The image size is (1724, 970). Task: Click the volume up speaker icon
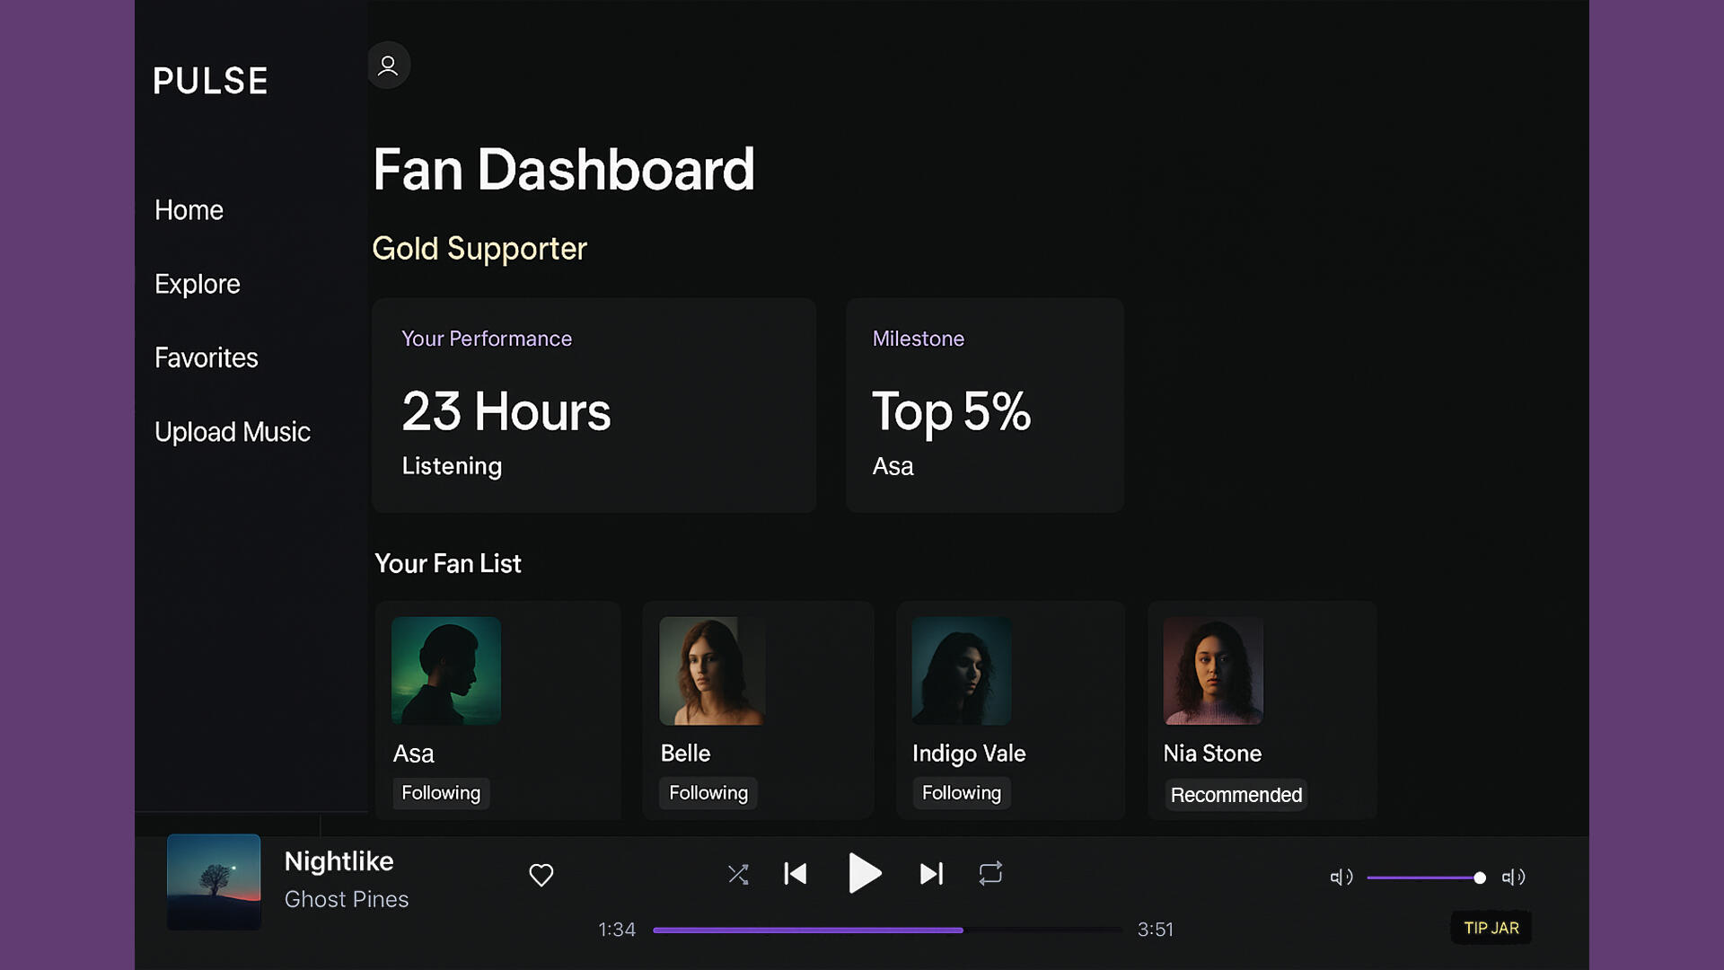pyautogui.click(x=1513, y=877)
